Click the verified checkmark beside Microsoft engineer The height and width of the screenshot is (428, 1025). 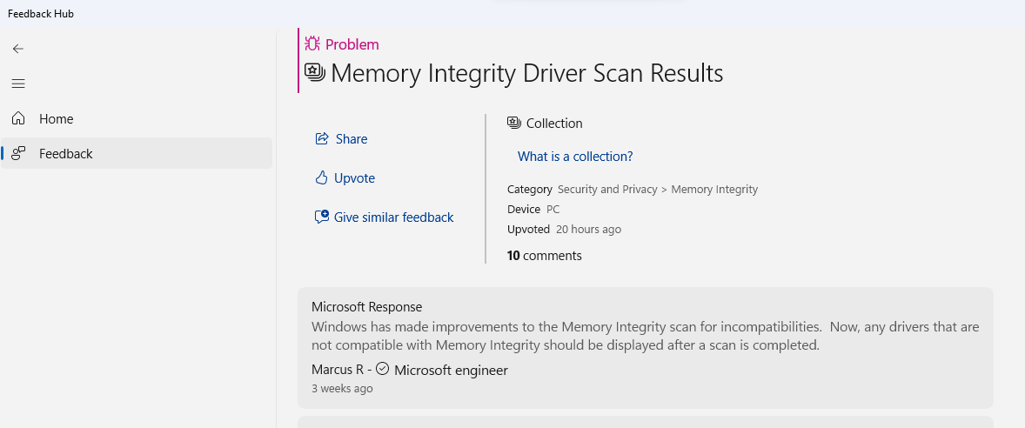click(382, 369)
